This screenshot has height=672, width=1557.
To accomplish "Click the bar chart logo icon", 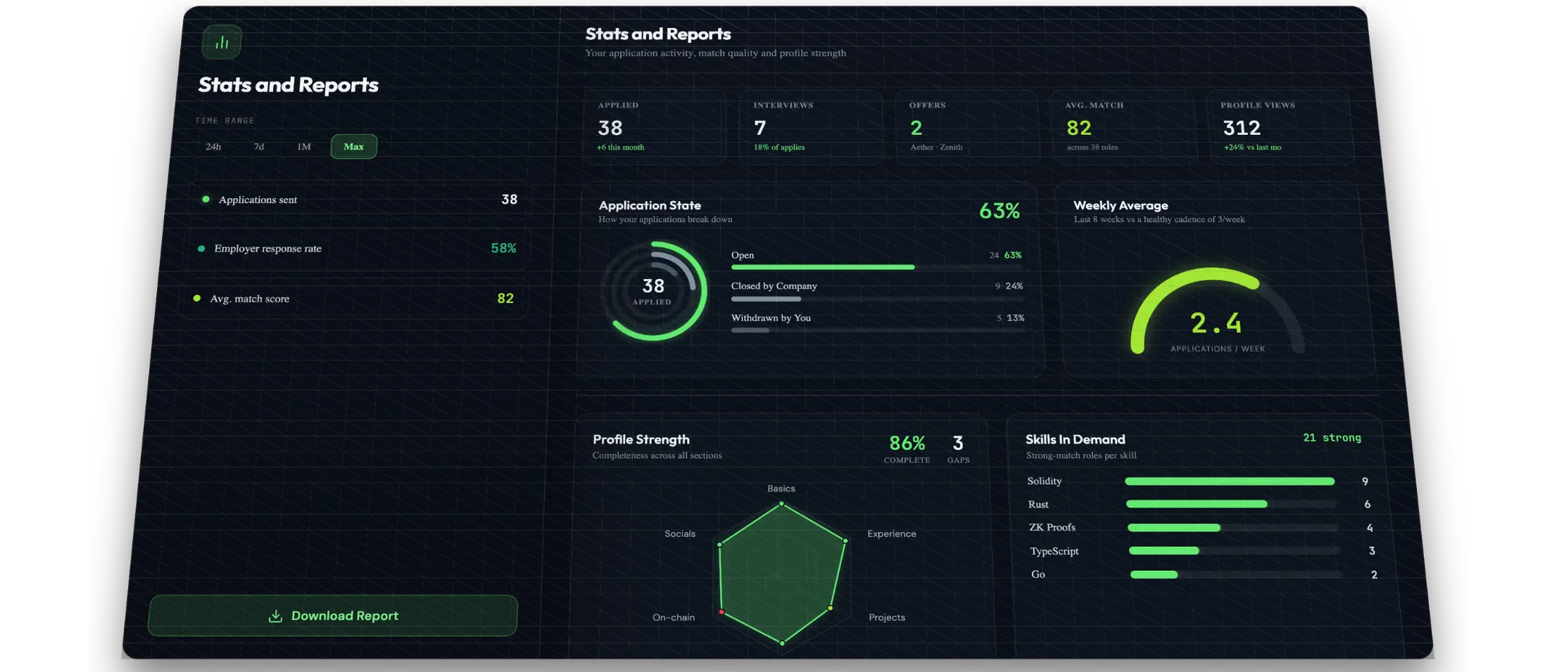I will pos(222,42).
